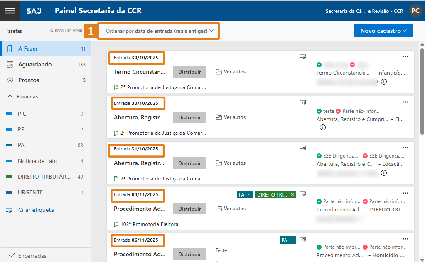Remove DIREITO TRI tag from fourth card
This screenshot has height=262, width=425.
point(292,194)
